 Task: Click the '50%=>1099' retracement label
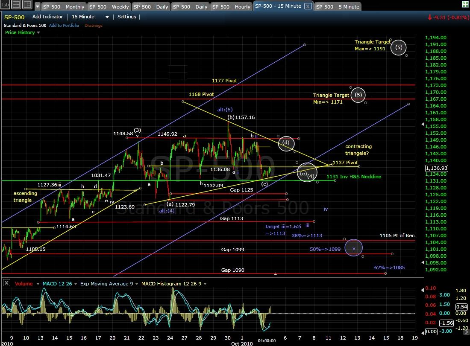click(x=325, y=249)
